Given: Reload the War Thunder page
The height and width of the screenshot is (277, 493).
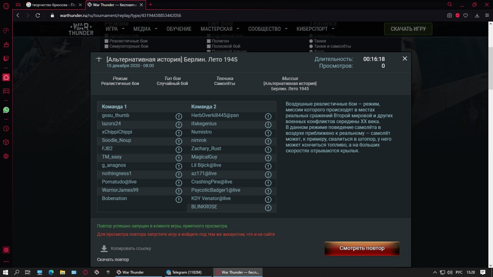Looking at the screenshot, I should click(38, 15).
